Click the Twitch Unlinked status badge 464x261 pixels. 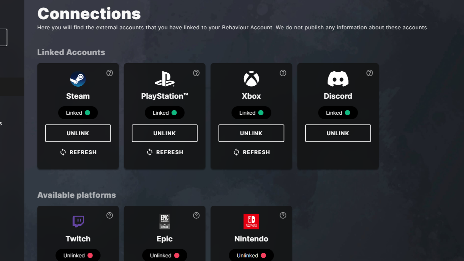pos(78,255)
